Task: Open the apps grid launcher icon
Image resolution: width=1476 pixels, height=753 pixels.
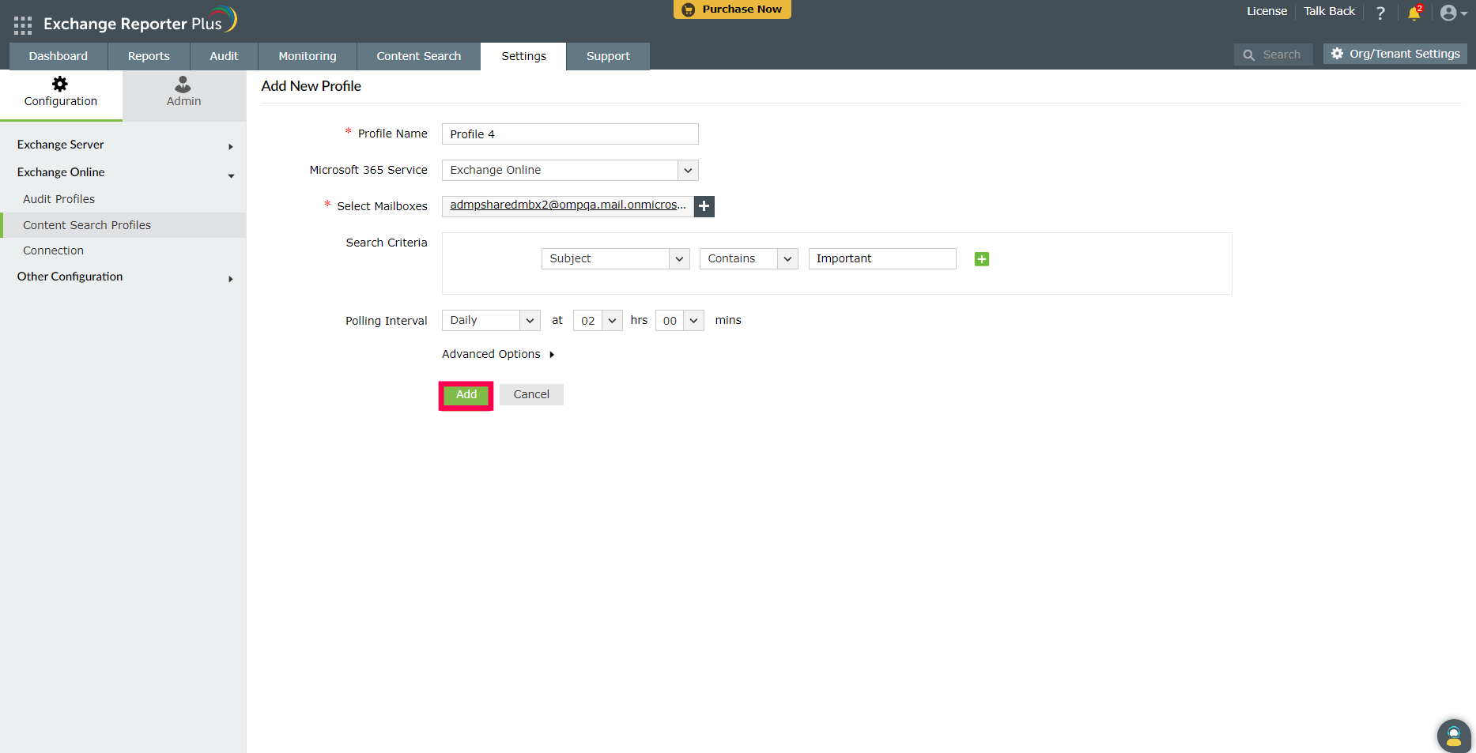Action: (x=23, y=25)
